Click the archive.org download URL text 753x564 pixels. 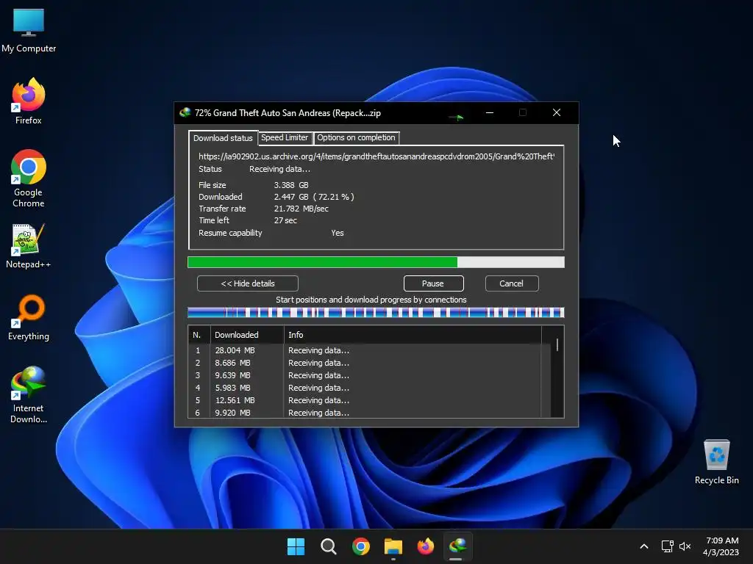click(376, 156)
